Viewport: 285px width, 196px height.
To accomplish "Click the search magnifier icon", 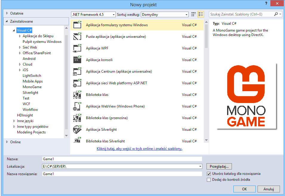I will pyautogui.click(x=276, y=14).
